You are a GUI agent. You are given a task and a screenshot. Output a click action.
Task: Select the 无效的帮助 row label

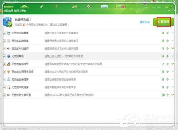(x=18, y=56)
